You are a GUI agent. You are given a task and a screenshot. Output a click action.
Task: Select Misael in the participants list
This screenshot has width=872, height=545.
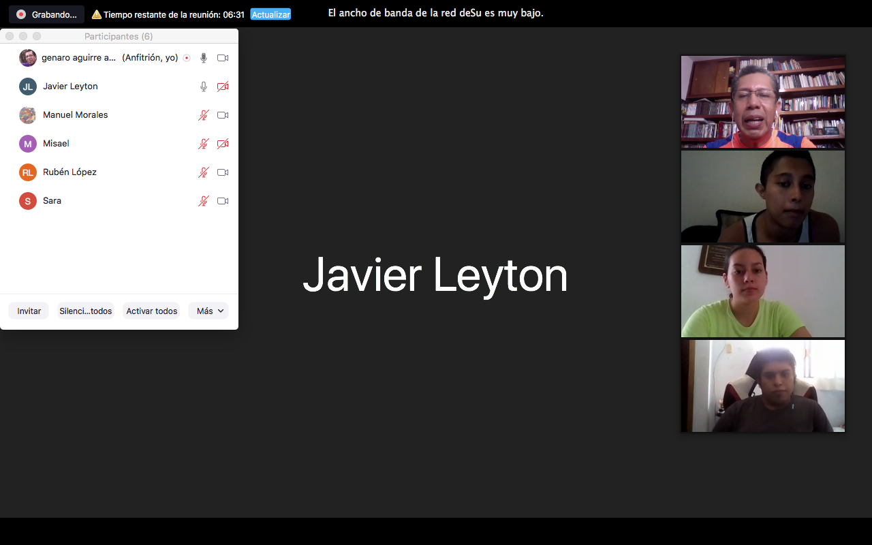(x=56, y=144)
